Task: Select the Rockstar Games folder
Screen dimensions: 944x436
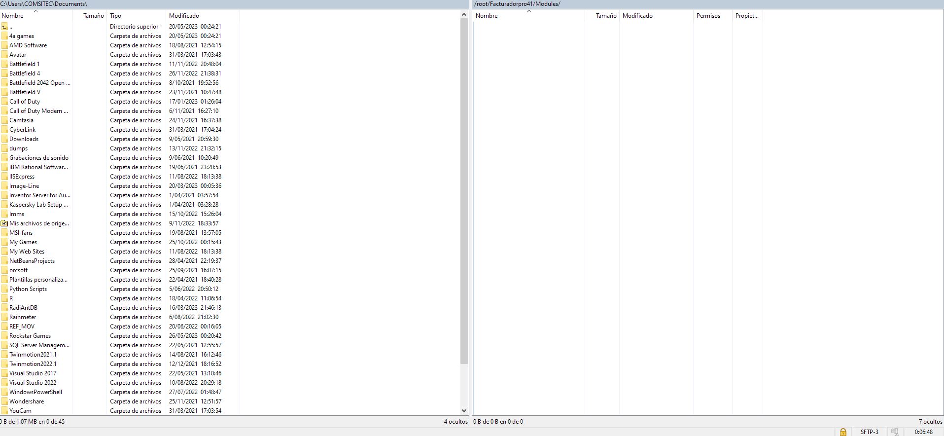Action: [30, 336]
